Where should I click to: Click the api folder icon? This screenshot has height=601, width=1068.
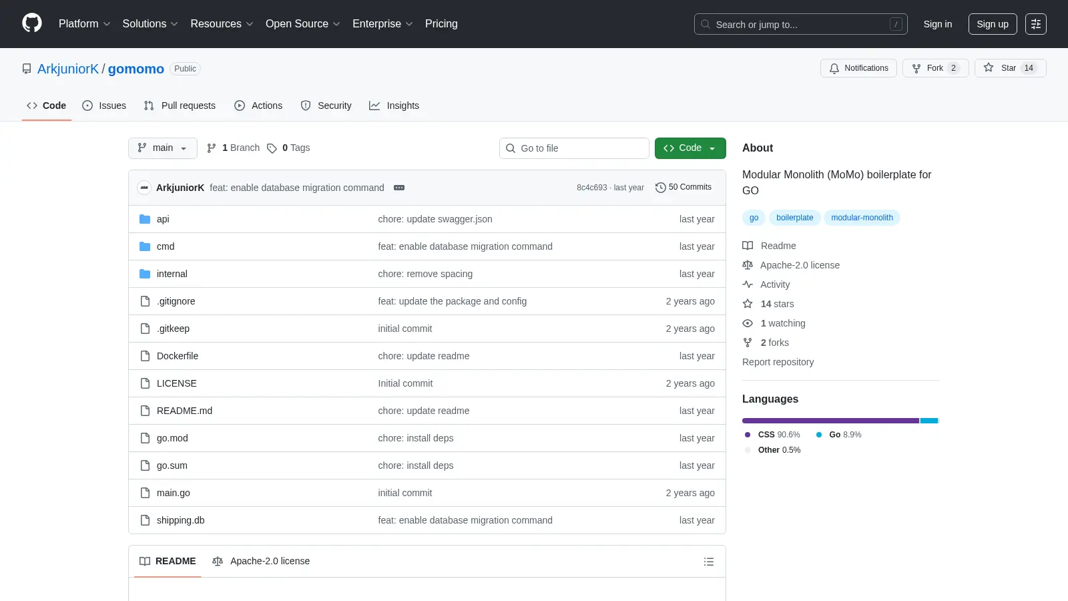pos(145,219)
